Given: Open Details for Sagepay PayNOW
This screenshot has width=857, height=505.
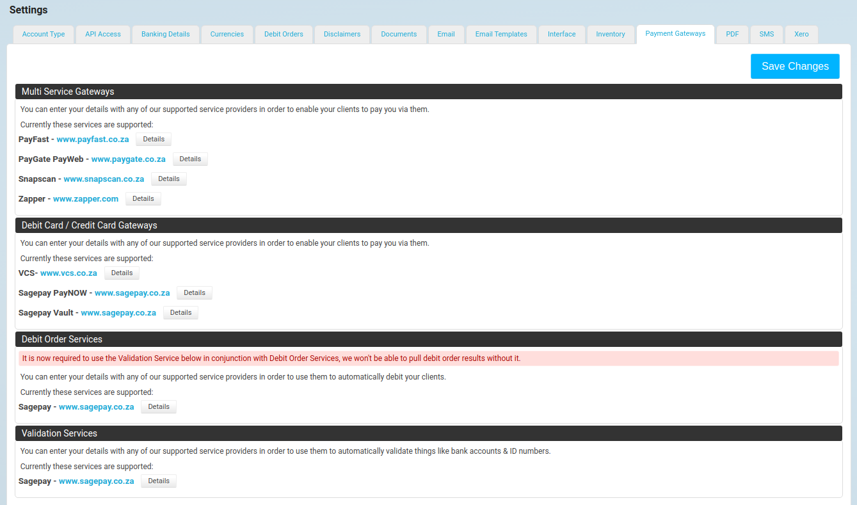Looking at the screenshot, I should tap(195, 293).
